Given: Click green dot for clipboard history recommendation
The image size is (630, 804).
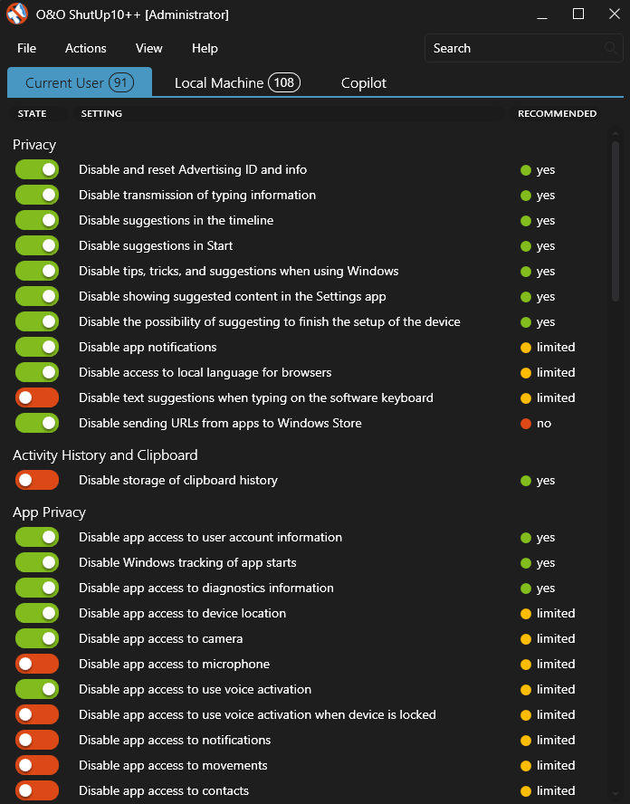Looking at the screenshot, I should click(525, 481).
